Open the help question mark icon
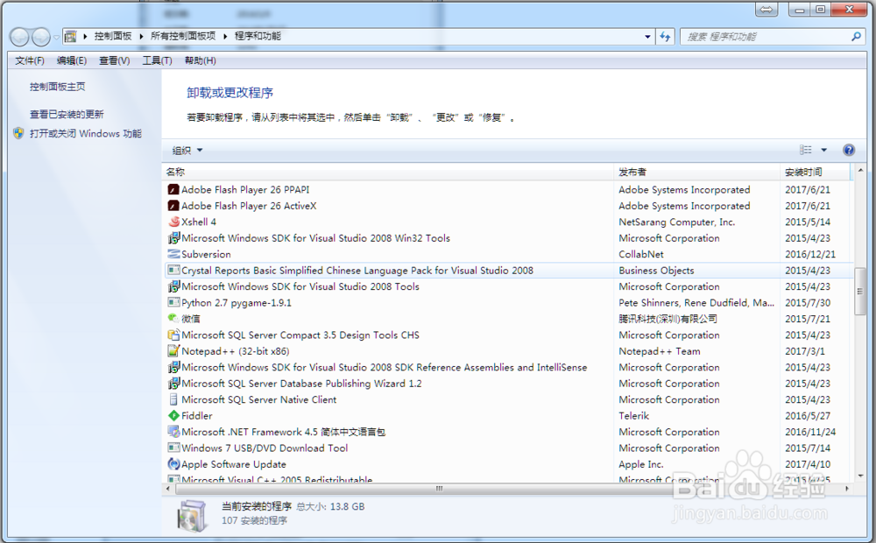Screen dimensions: 876x543 pyautogui.click(x=849, y=150)
